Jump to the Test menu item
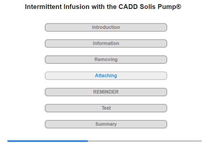The image size is (209, 143). [106, 108]
